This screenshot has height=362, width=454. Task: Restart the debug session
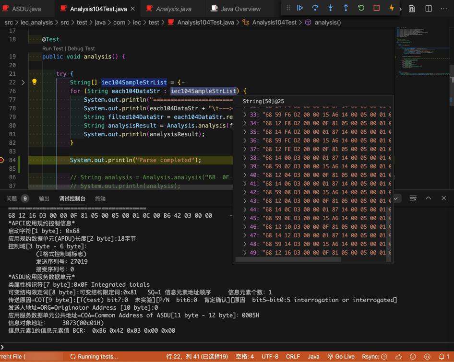tap(361, 8)
